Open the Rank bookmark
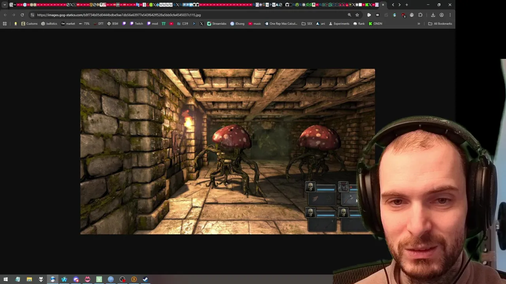This screenshot has height=284, width=506. (x=359, y=24)
